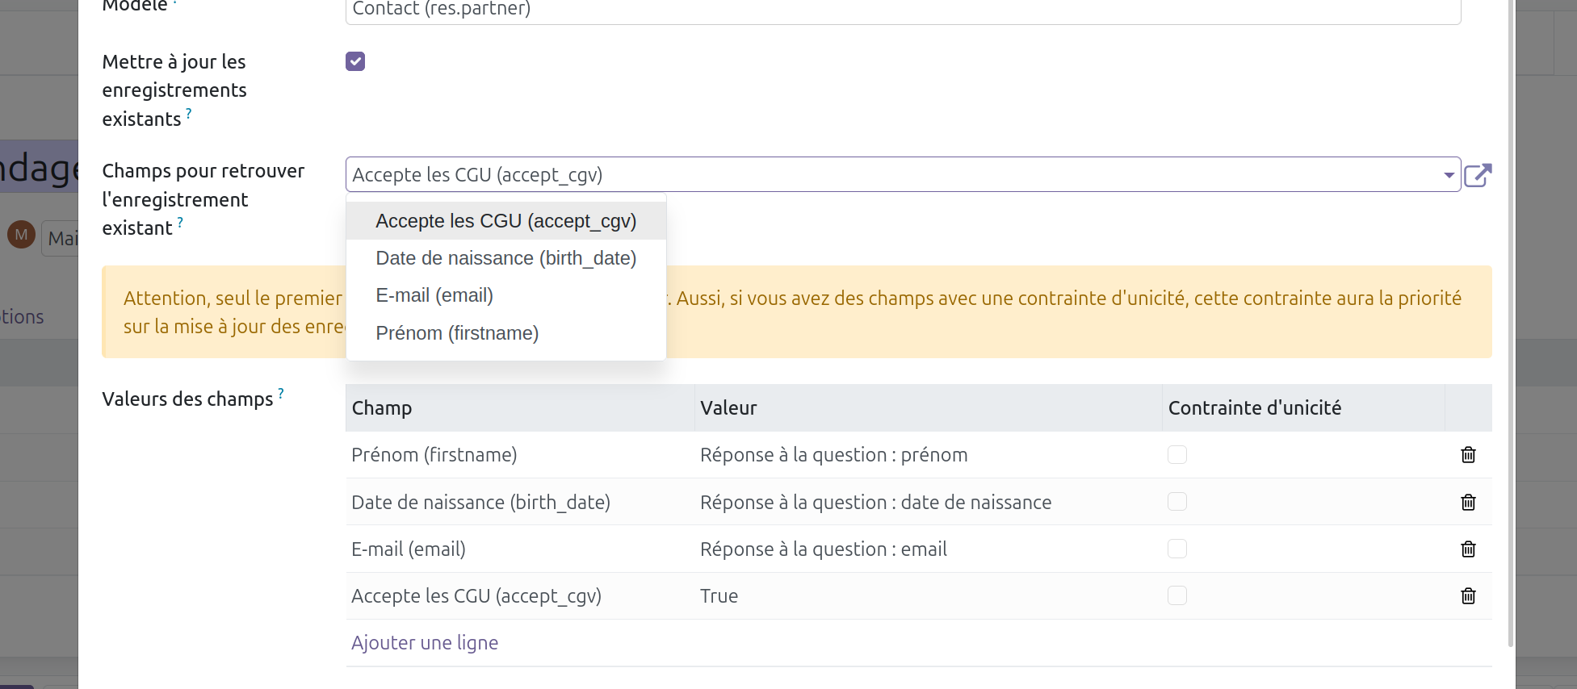Choose Date de naissance (birth_date) option
Screen dimensions: 1577x689
[505, 258]
